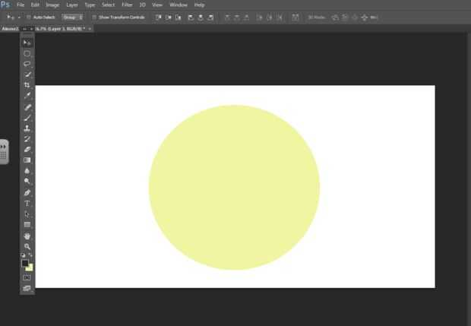Viewport: 471px width, 326px height.
Task: Open the File menu
Action: [x=21, y=5]
